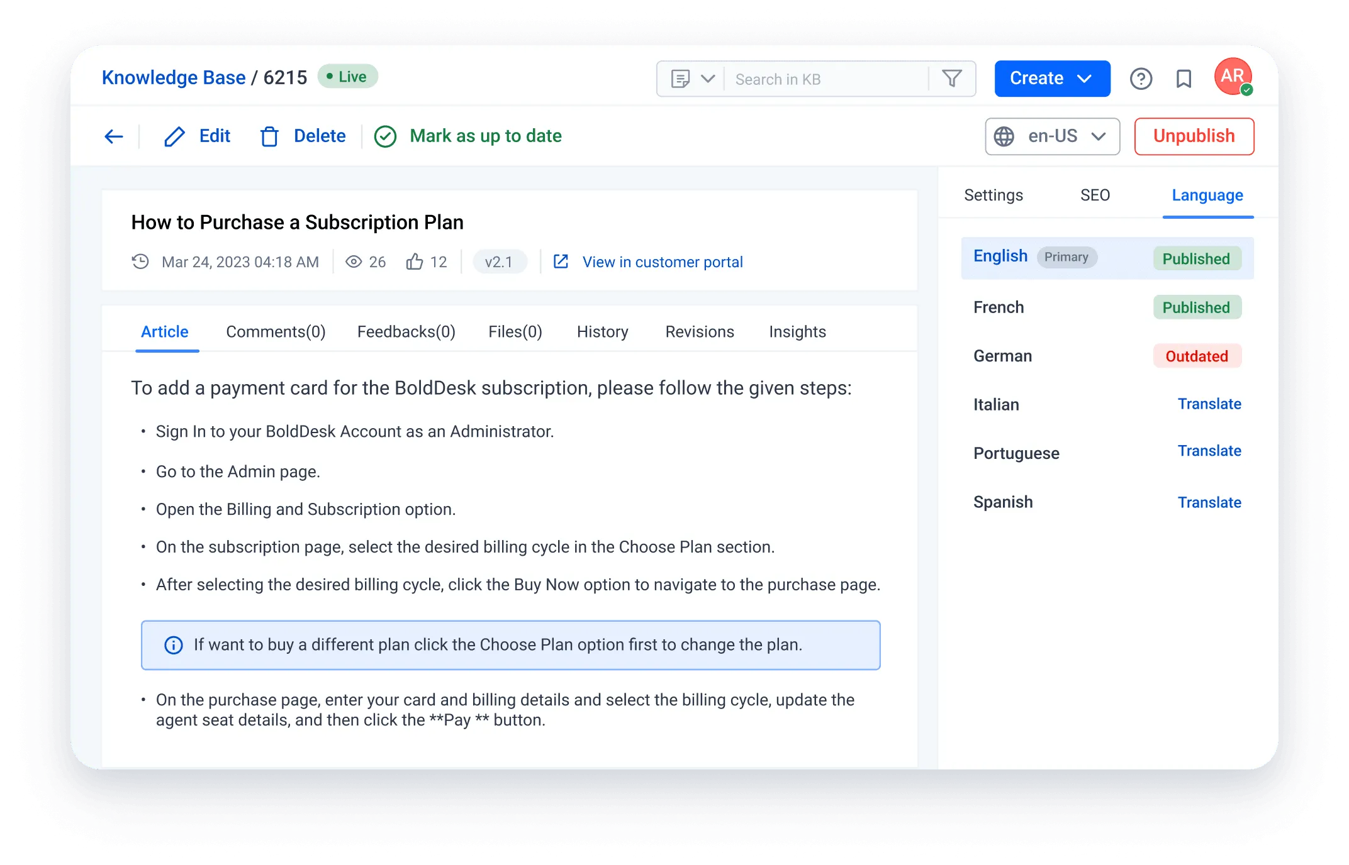
Task: Select the pencil icon to edit the article
Action: (173, 136)
